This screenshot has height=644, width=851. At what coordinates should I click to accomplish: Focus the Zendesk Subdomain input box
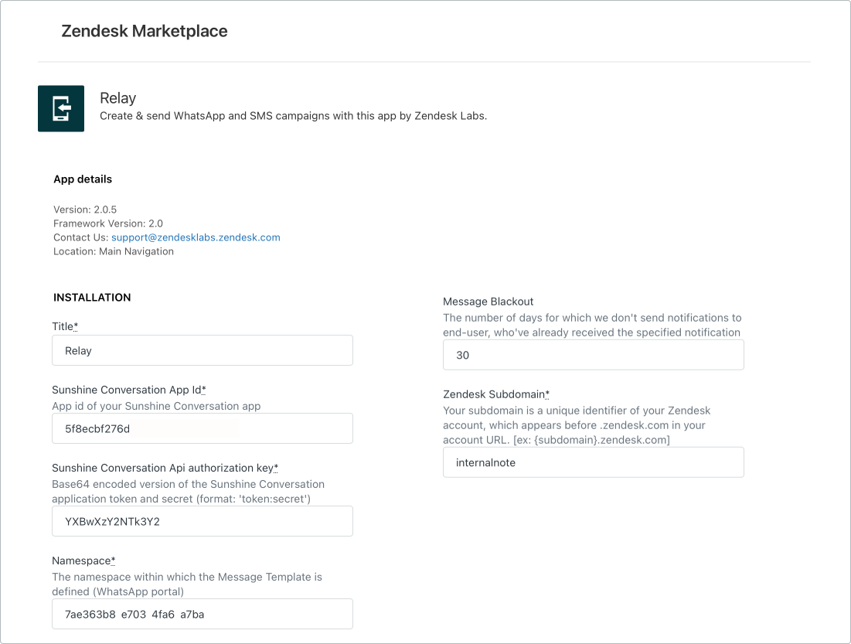(x=593, y=462)
